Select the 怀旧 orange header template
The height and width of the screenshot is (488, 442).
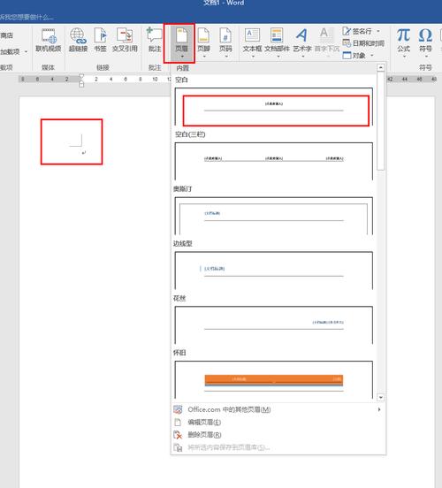(x=274, y=379)
